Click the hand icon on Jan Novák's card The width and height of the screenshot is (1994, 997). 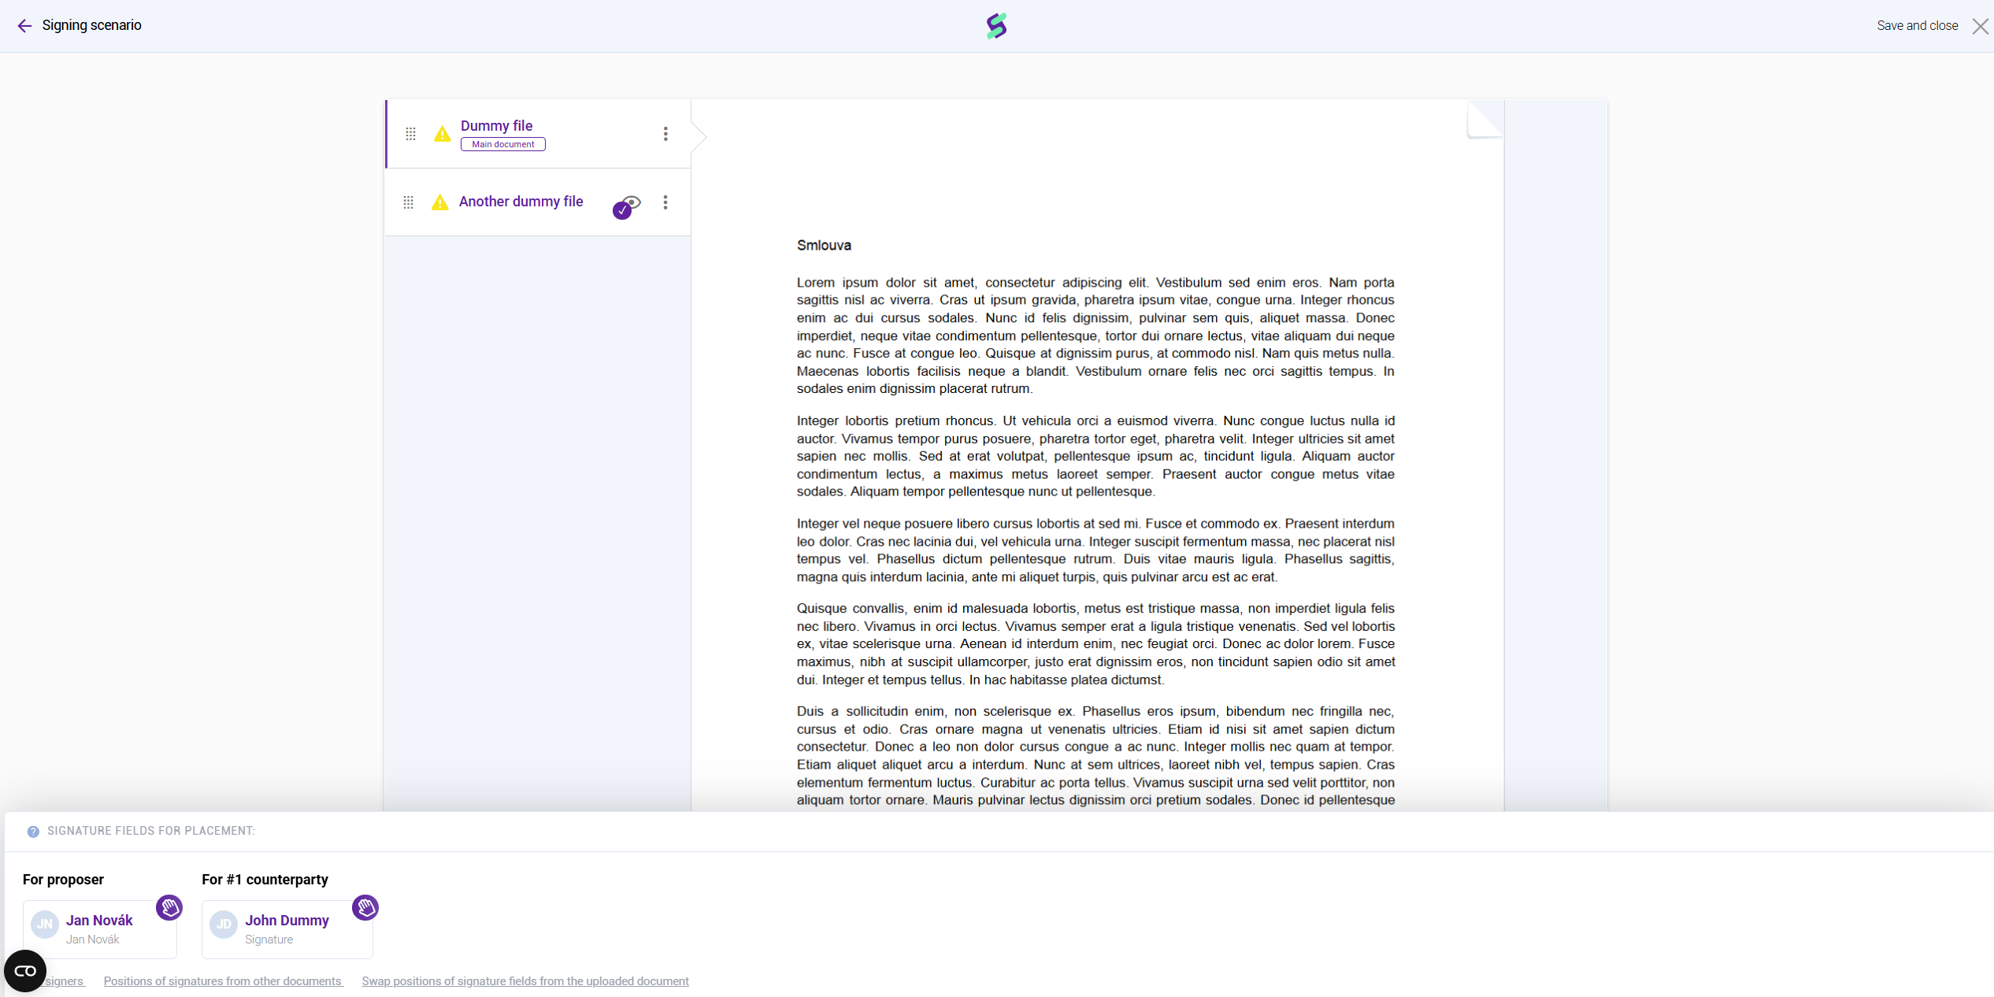pos(169,907)
